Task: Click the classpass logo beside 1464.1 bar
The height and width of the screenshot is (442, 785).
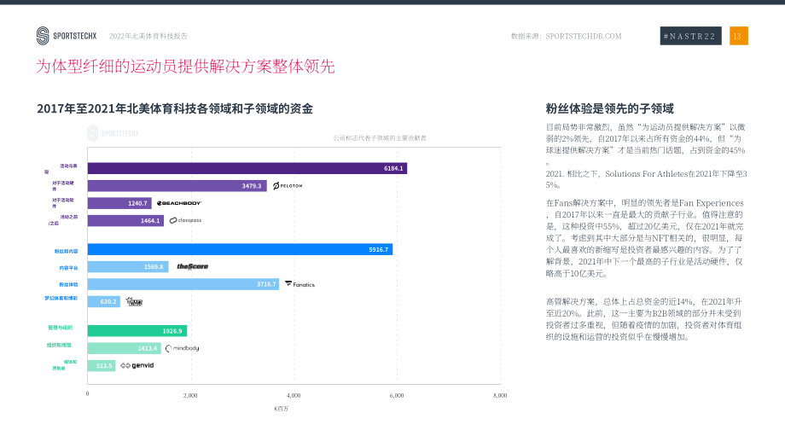Action: click(x=185, y=220)
